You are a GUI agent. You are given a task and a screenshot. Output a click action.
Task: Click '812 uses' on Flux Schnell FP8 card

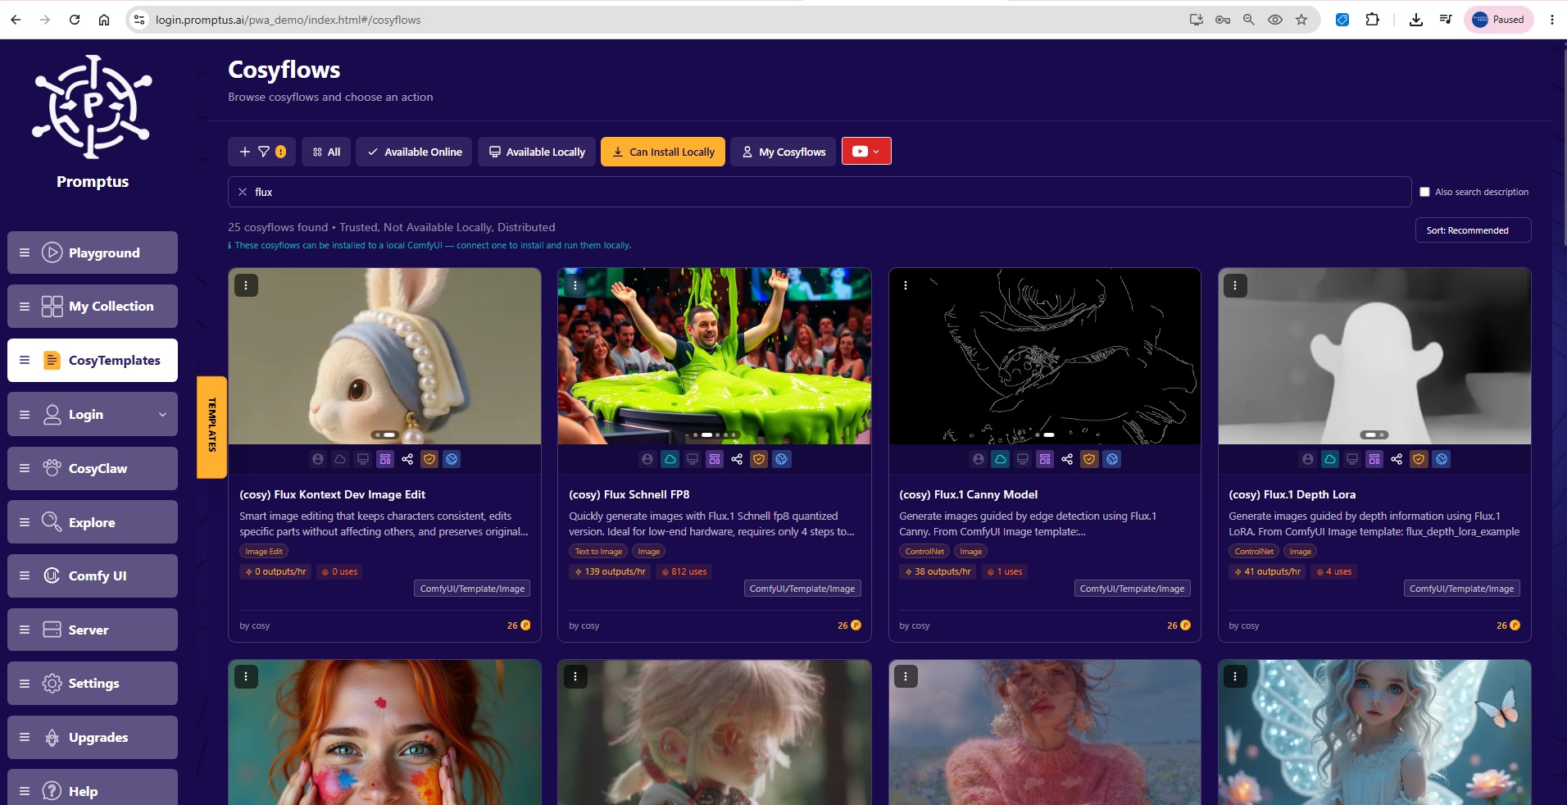click(684, 571)
